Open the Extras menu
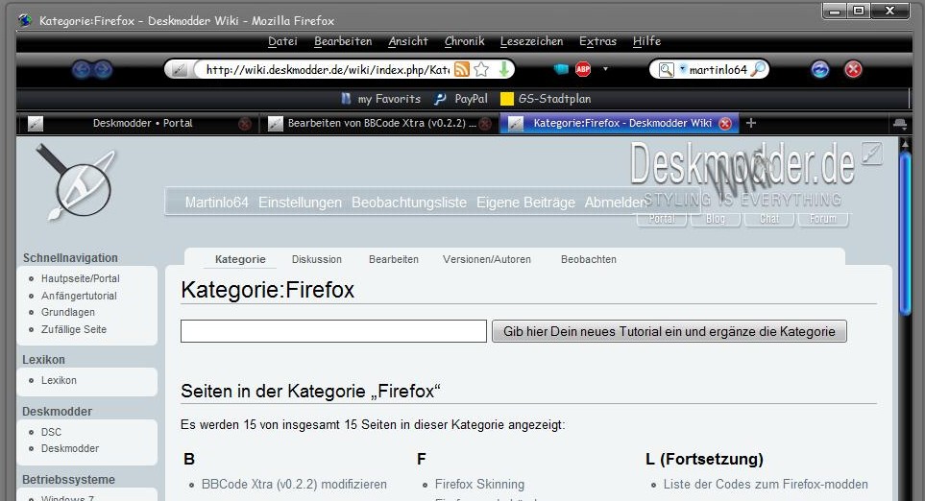925x501 pixels. click(x=597, y=41)
